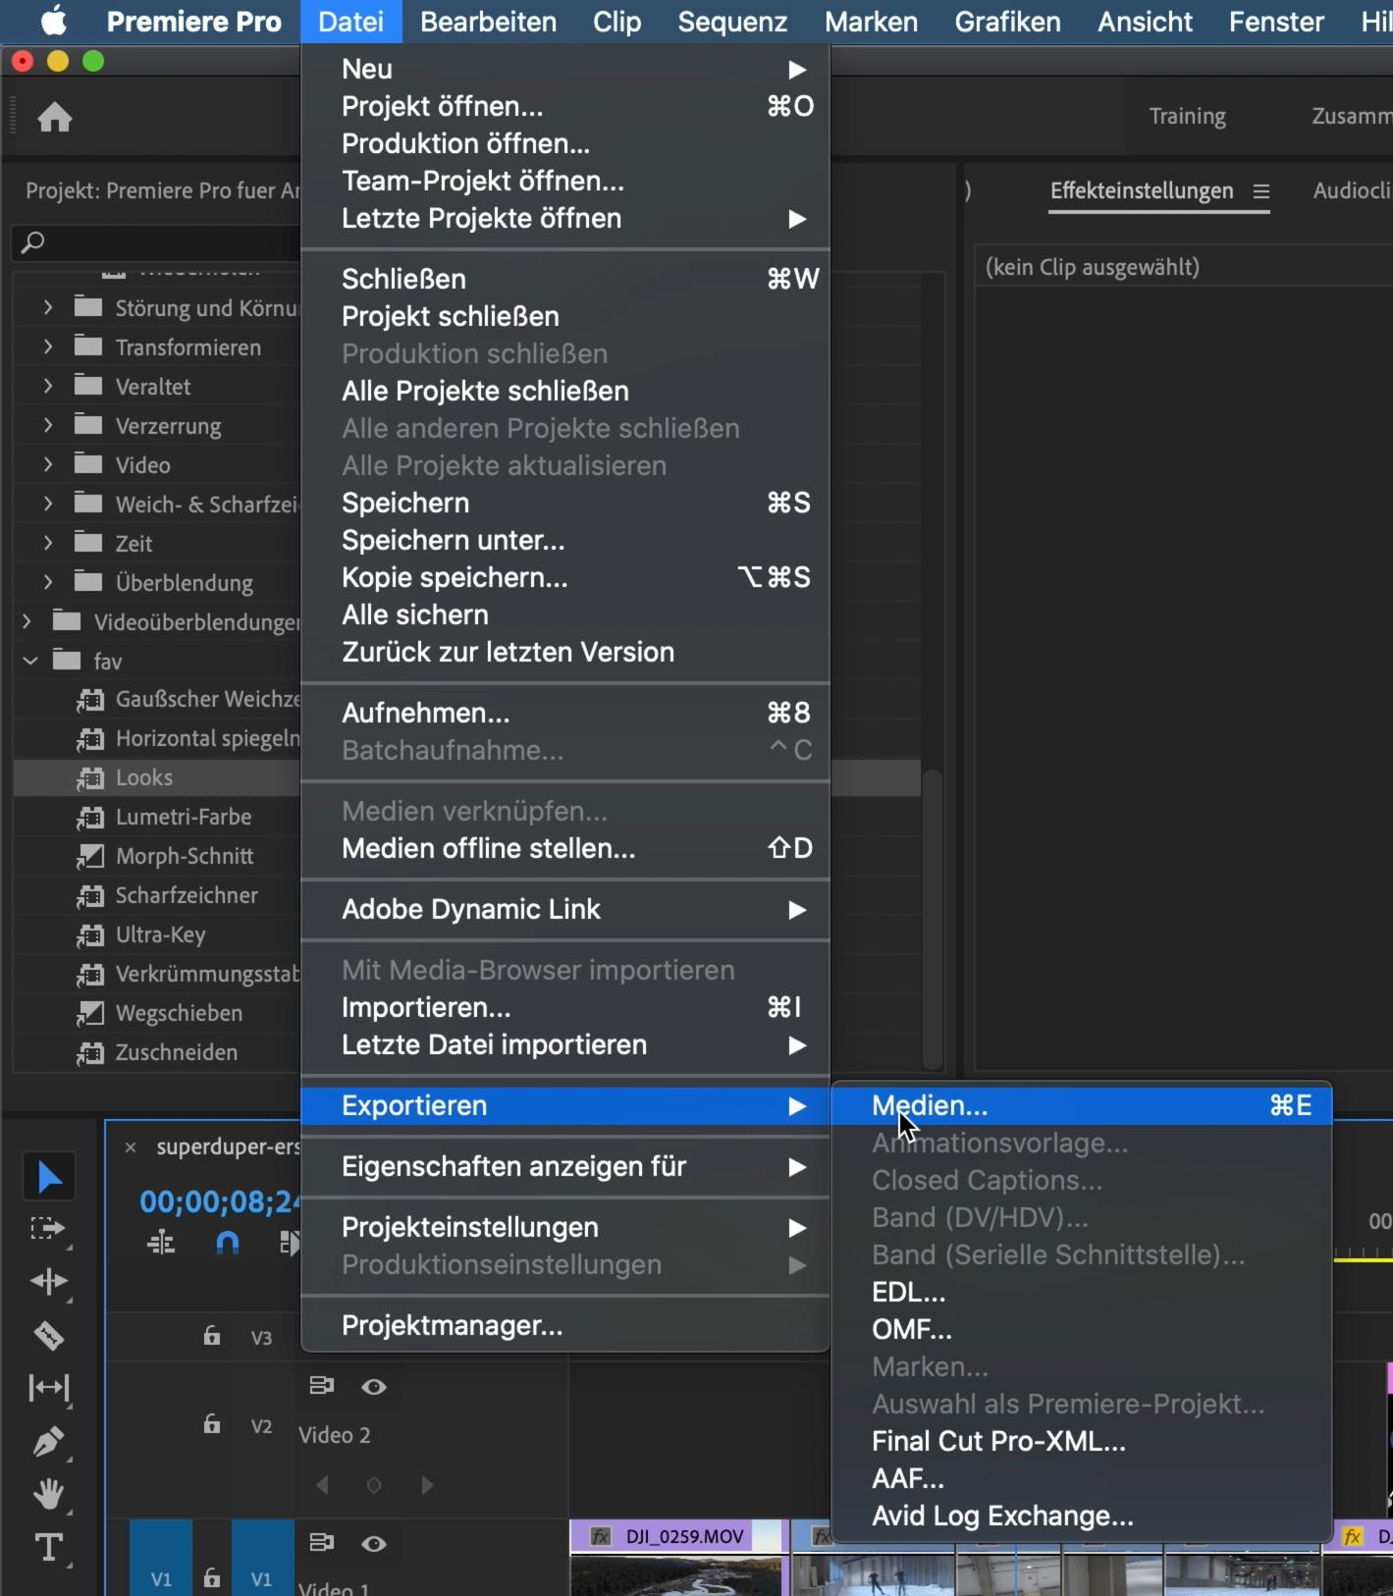The height and width of the screenshot is (1596, 1393).
Task: Hide Video 2 track with eye icon
Action: [x=373, y=1387]
